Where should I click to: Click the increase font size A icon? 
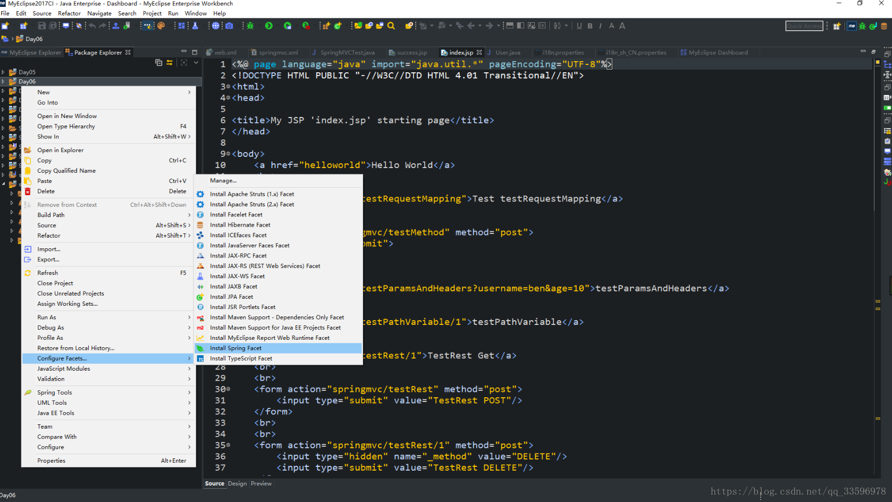pyautogui.click(x=622, y=26)
